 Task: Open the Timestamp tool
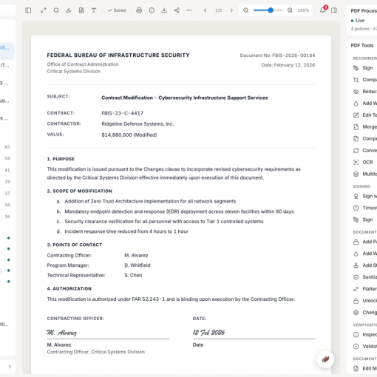(364, 208)
